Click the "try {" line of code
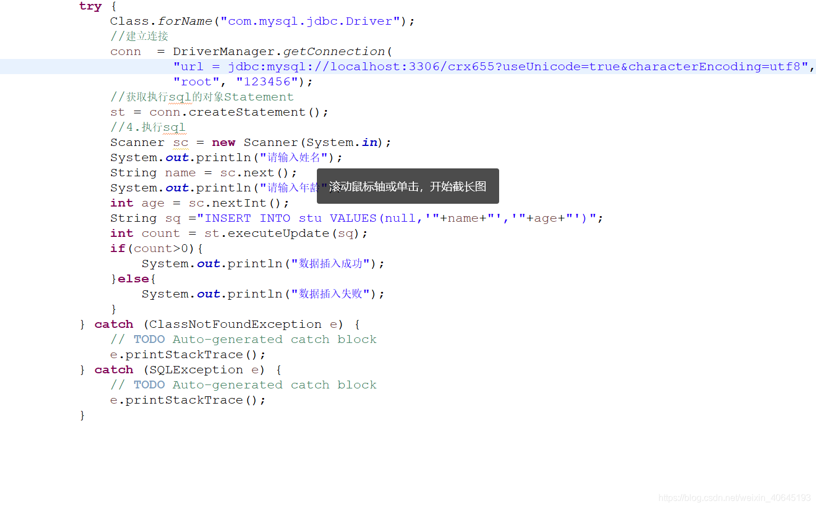The width and height of the screenshot is (816, 508). [x=98, y=6]
